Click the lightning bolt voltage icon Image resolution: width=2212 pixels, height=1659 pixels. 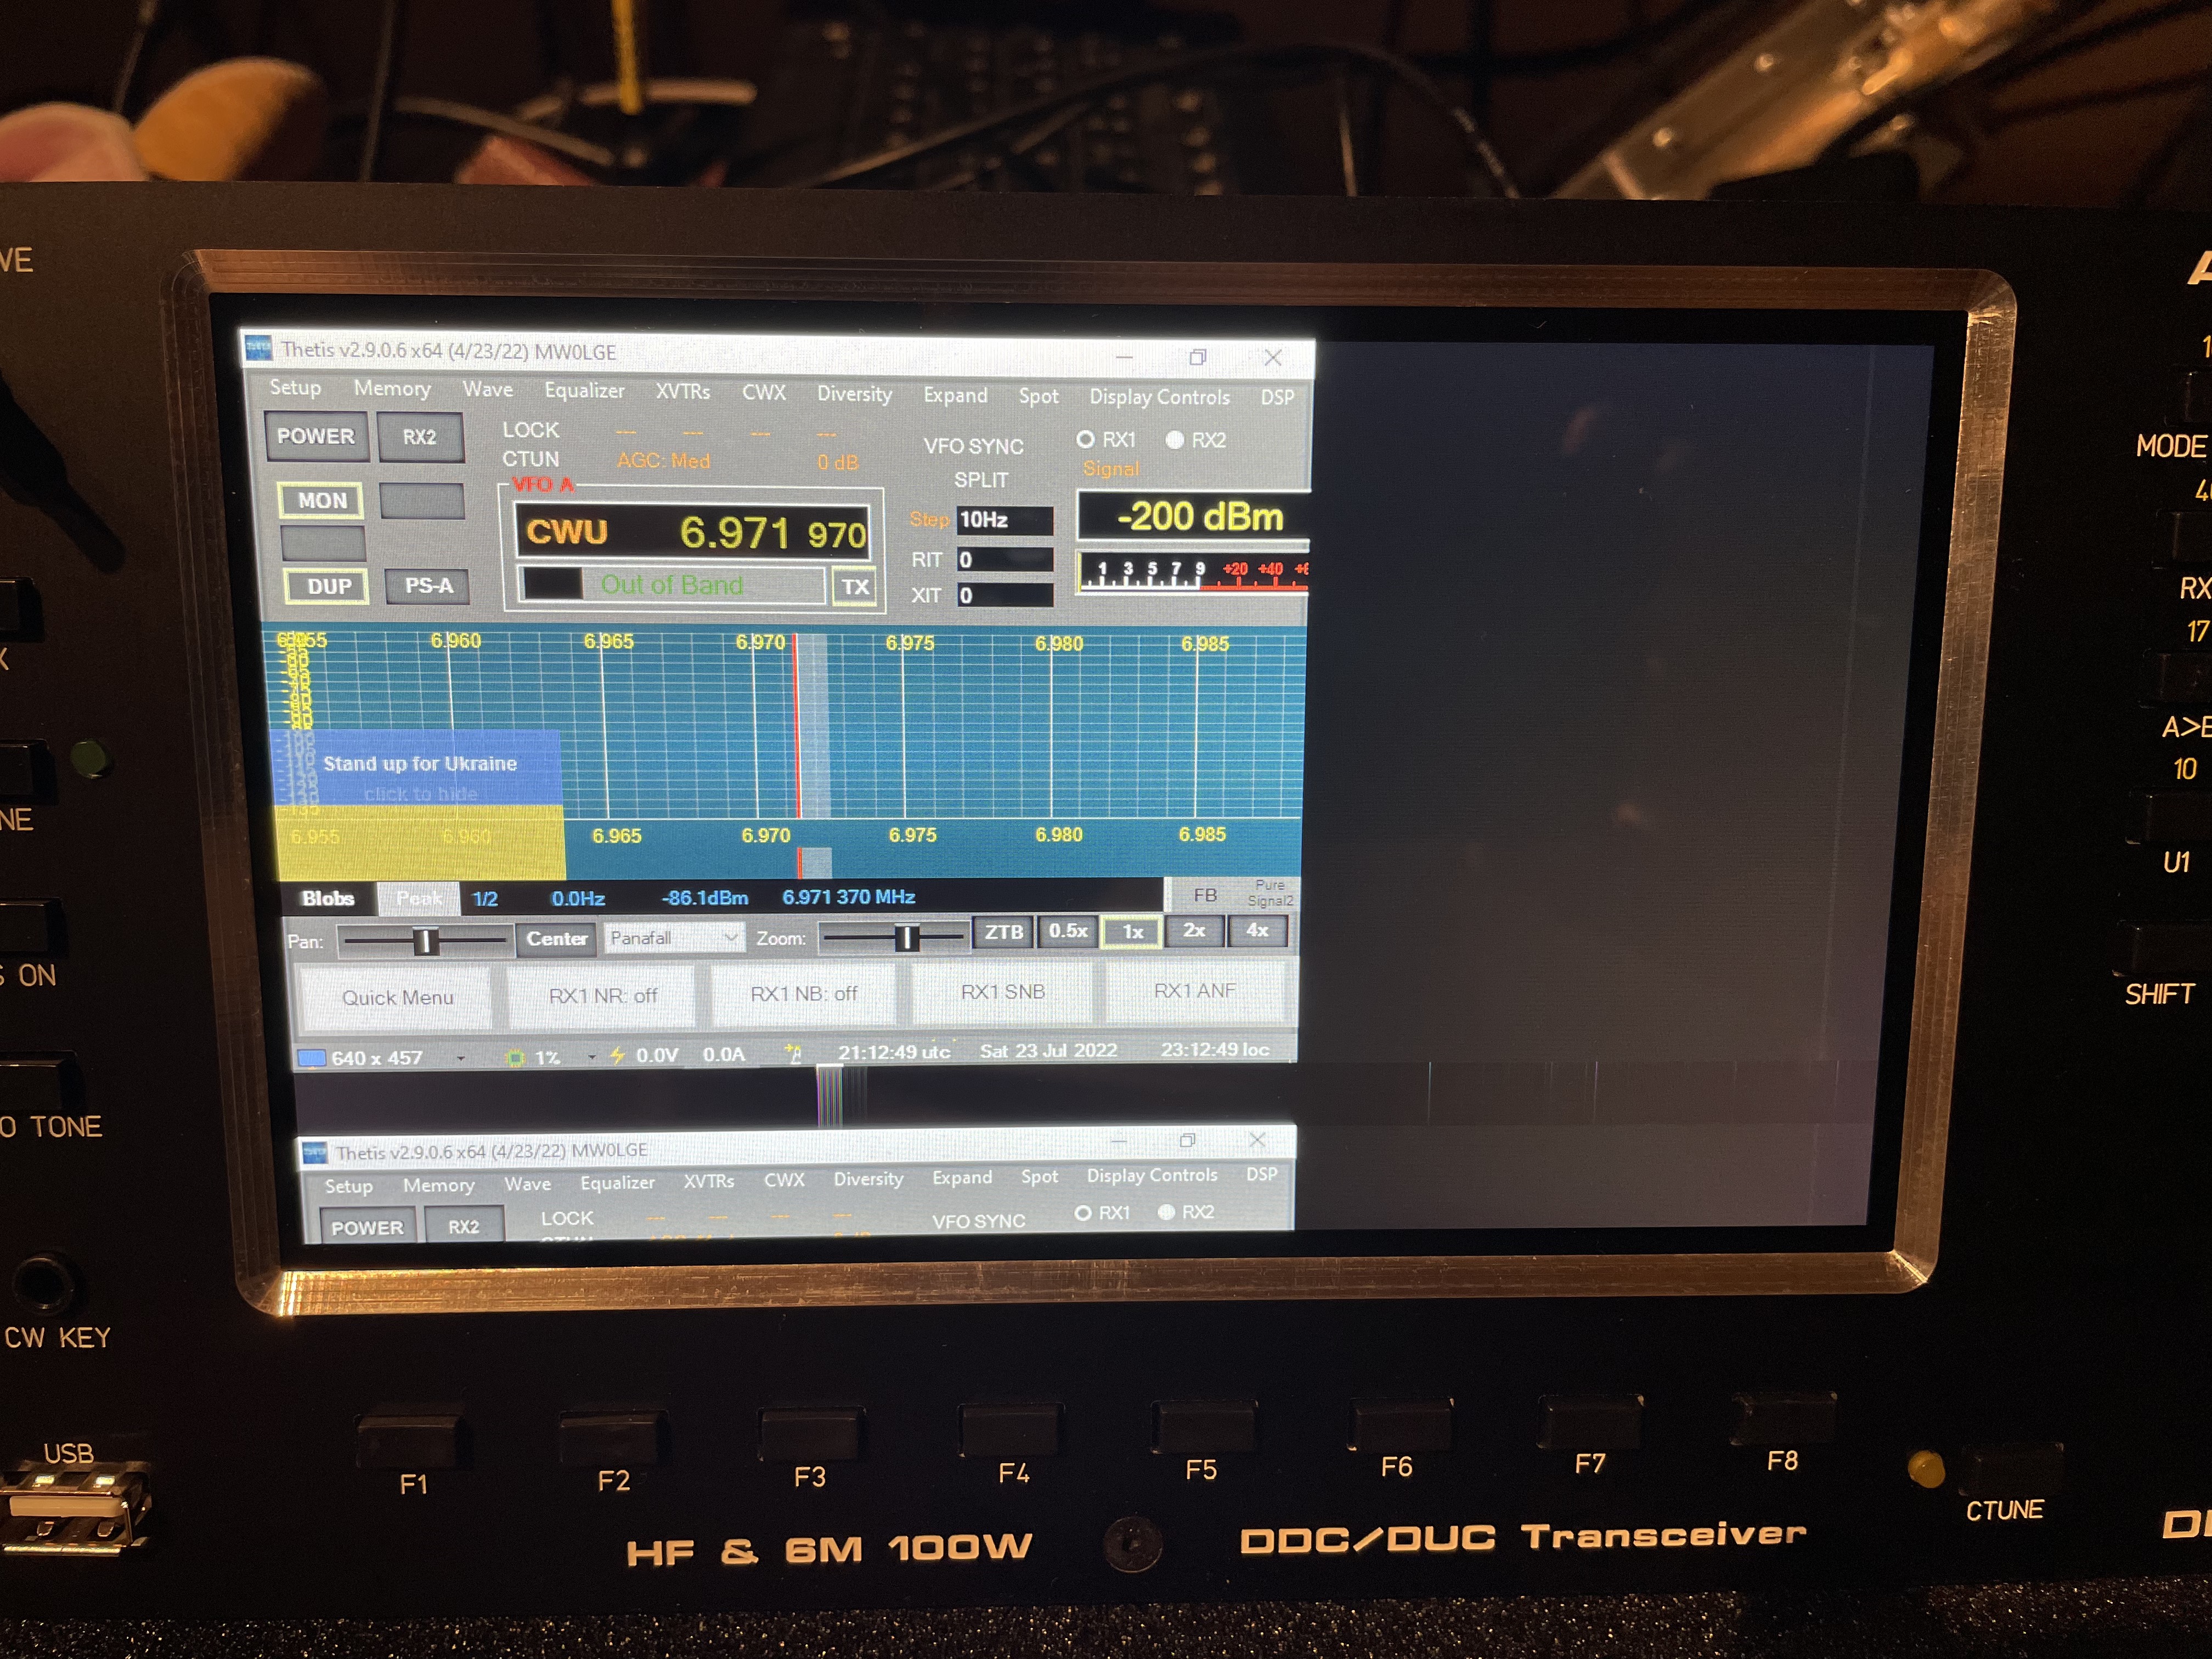click(x=617, y=1055)
